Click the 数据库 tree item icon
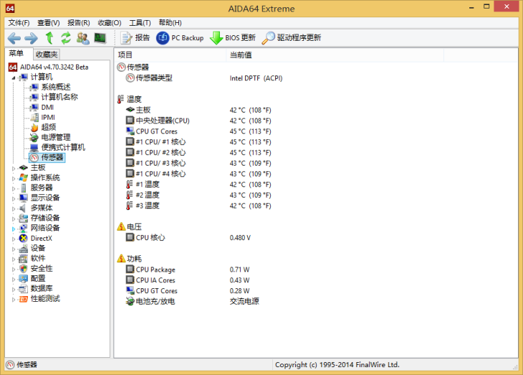Image resolution: width=523 pixels, height=375 pixels. click(24, 288)
